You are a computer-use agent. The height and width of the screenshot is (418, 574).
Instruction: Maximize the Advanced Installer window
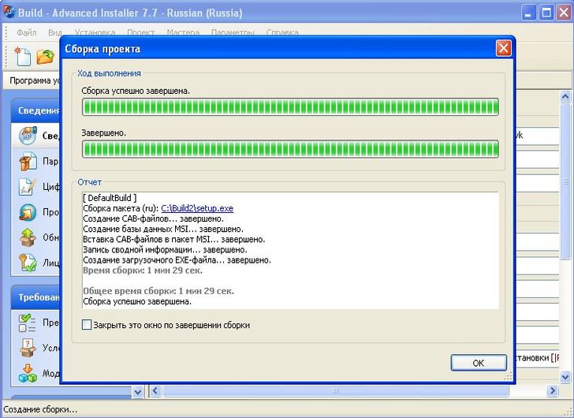546,13
